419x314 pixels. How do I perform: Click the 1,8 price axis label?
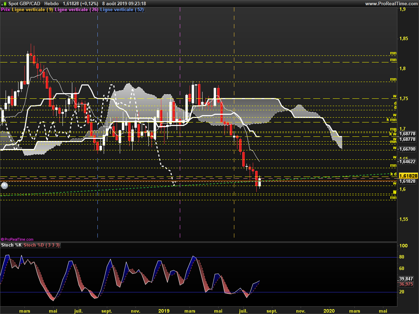[402, 68]
